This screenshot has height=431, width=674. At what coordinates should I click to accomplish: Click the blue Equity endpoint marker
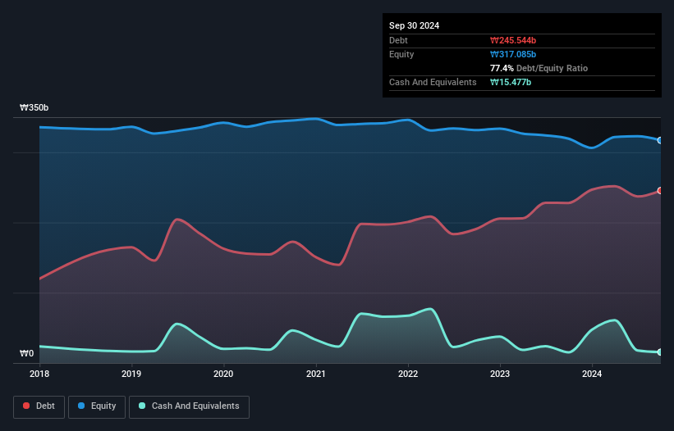click(660, 140)
